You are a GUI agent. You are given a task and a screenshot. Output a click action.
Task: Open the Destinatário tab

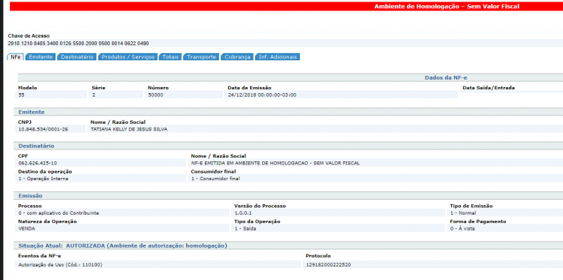[77, 57]
